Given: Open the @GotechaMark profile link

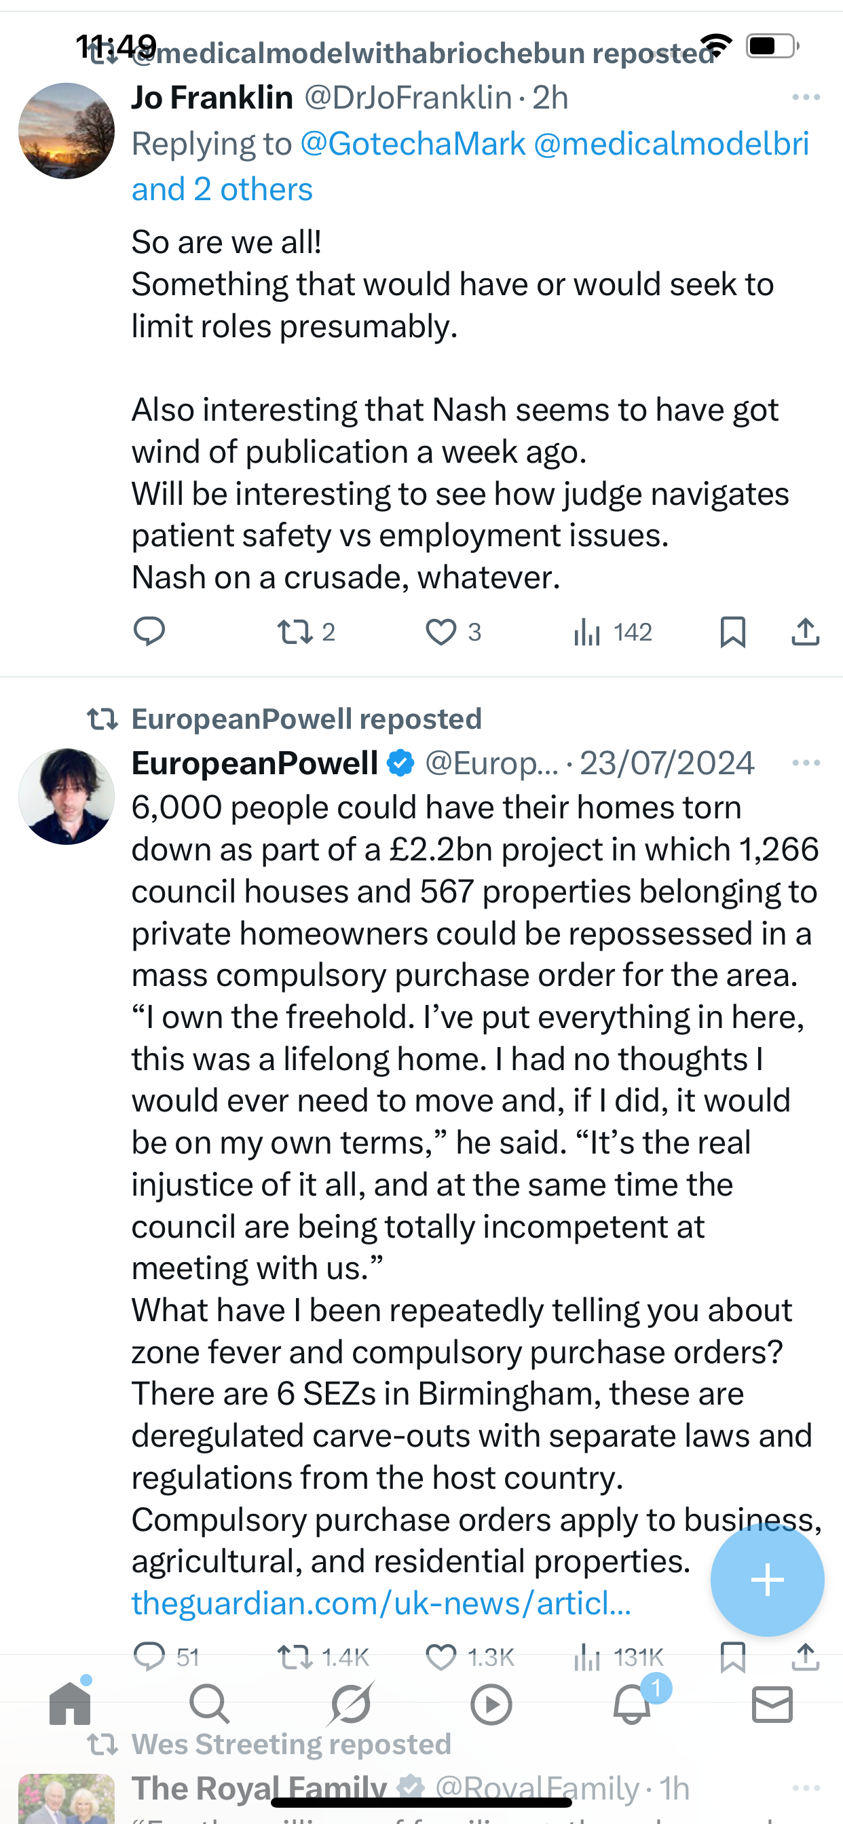Looking at the screenshot, I should coord(413,144).
